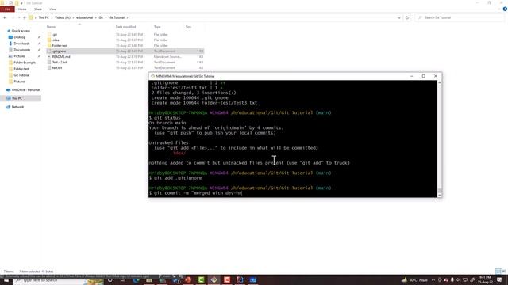Viewport: 508px width, 285px height.
Task: Select the Folder-test folder in file list
Action: (60, 46)
